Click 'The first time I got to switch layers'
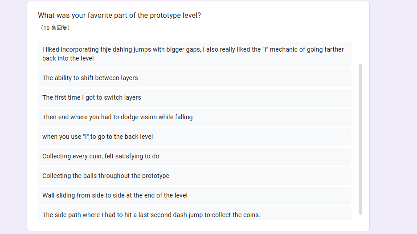417x234 pixels. 92,97
